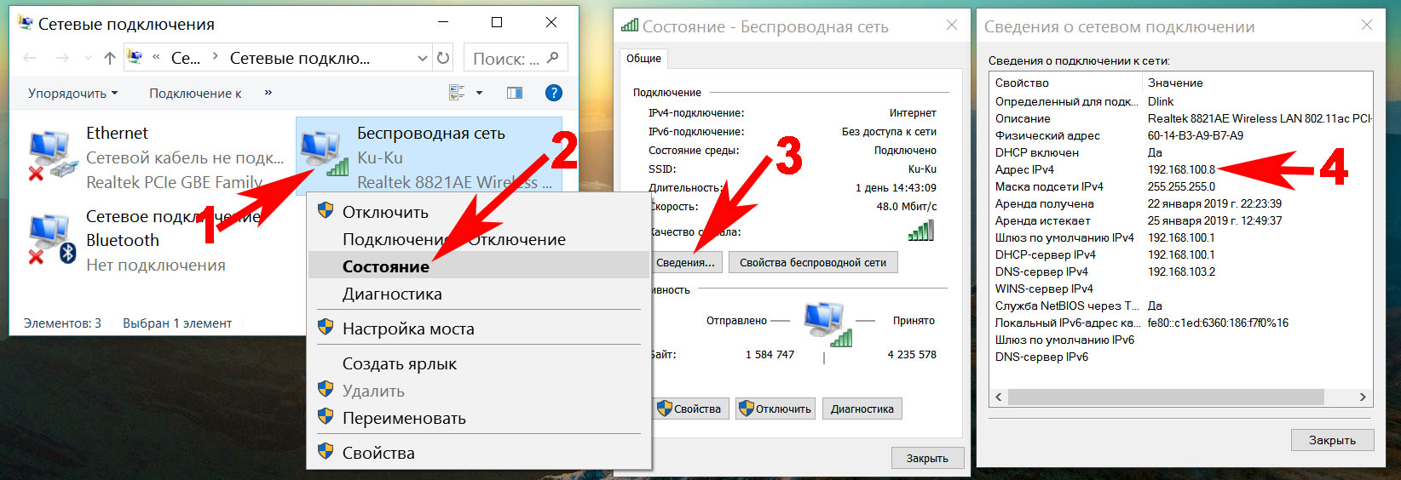Choose Диагностика in the context menu
The height and width of the screenshot is (480, 1401).
479,294
